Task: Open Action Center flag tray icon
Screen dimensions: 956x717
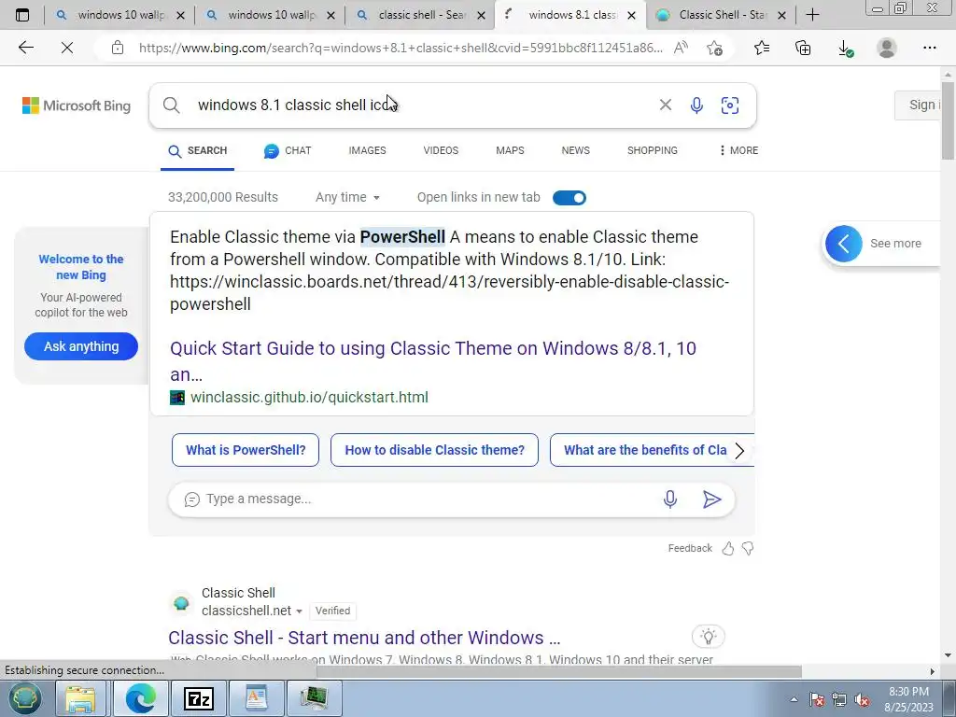Action: pos(817,700)
